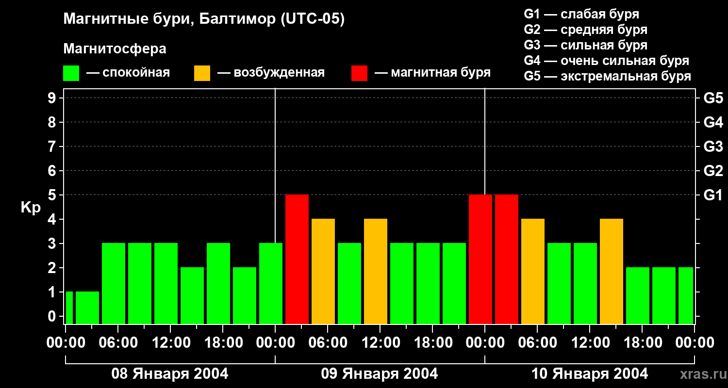Select the green bar straddling midnight into 09 Января
This screenshot has height=388, width=728.
tap(271, 284)
